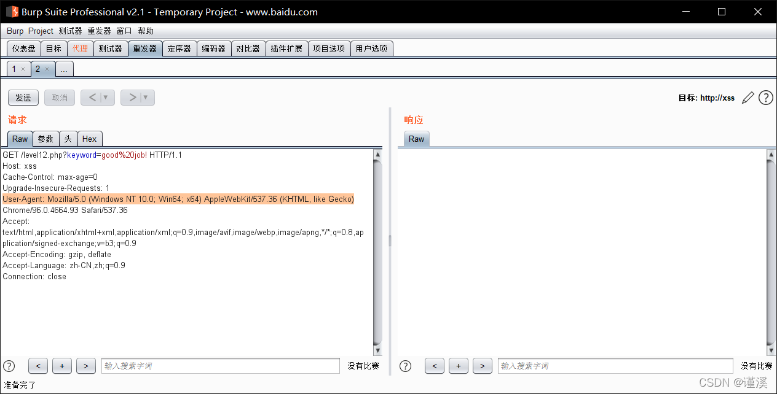Focus the response search term input field

pos(615,366)
